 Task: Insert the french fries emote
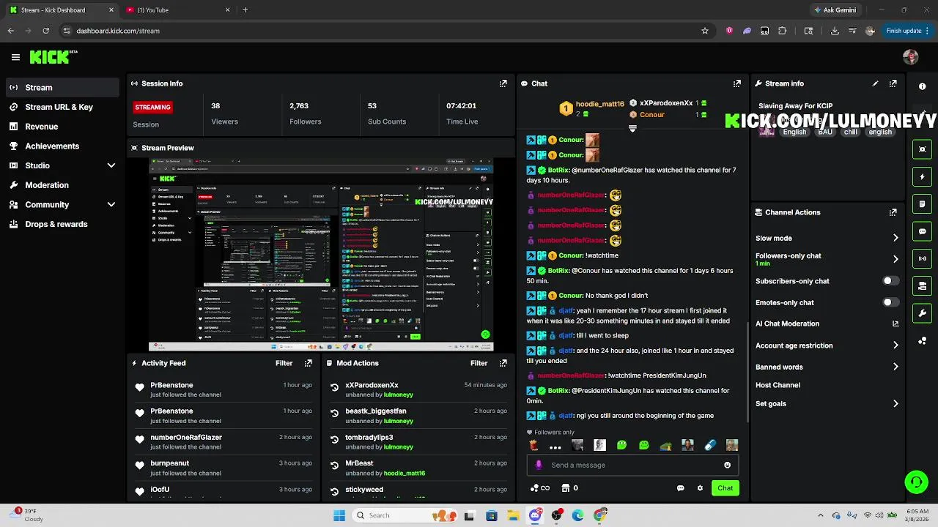click(533, 445)
